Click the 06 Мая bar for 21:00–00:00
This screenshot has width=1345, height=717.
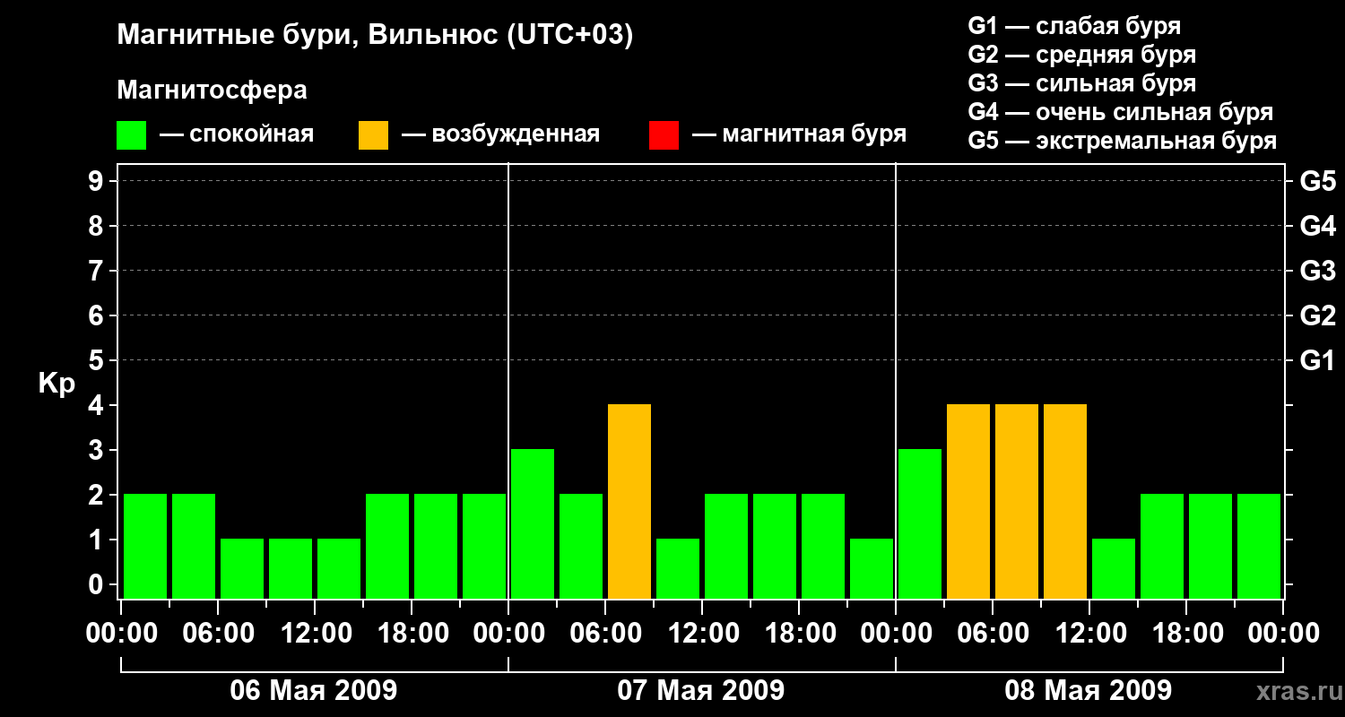484,546
